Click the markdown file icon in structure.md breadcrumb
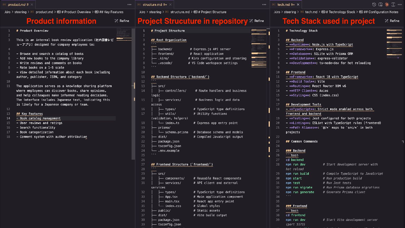The height and width of the screenshot is (228, 405). (167, 12)
